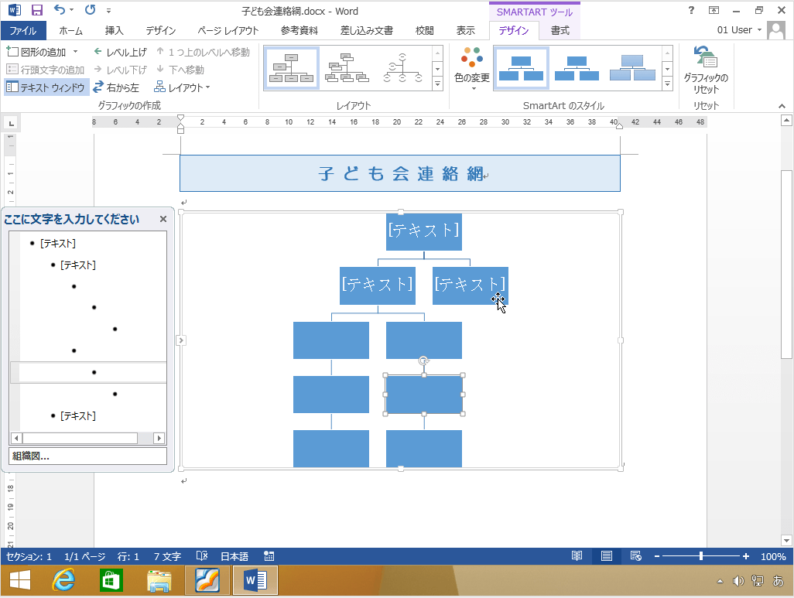
Task: Toggle the テキストウィンドウ pane off
Action: pyautogui.click(x=45, y=87)
